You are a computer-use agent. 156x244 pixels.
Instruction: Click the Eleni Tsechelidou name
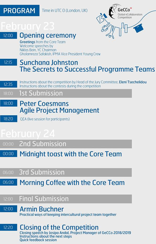pyautogui.click(x=133, y=82)
